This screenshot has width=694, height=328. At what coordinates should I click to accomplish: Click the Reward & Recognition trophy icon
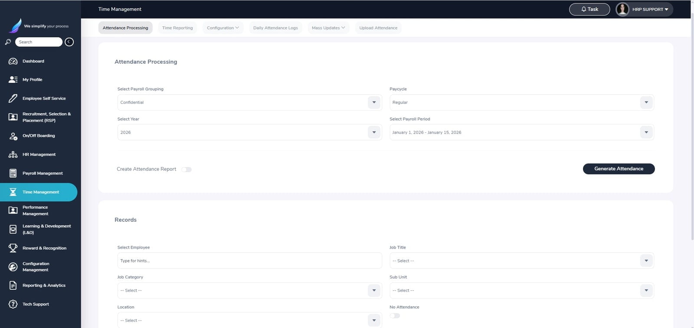pos(13,248)
